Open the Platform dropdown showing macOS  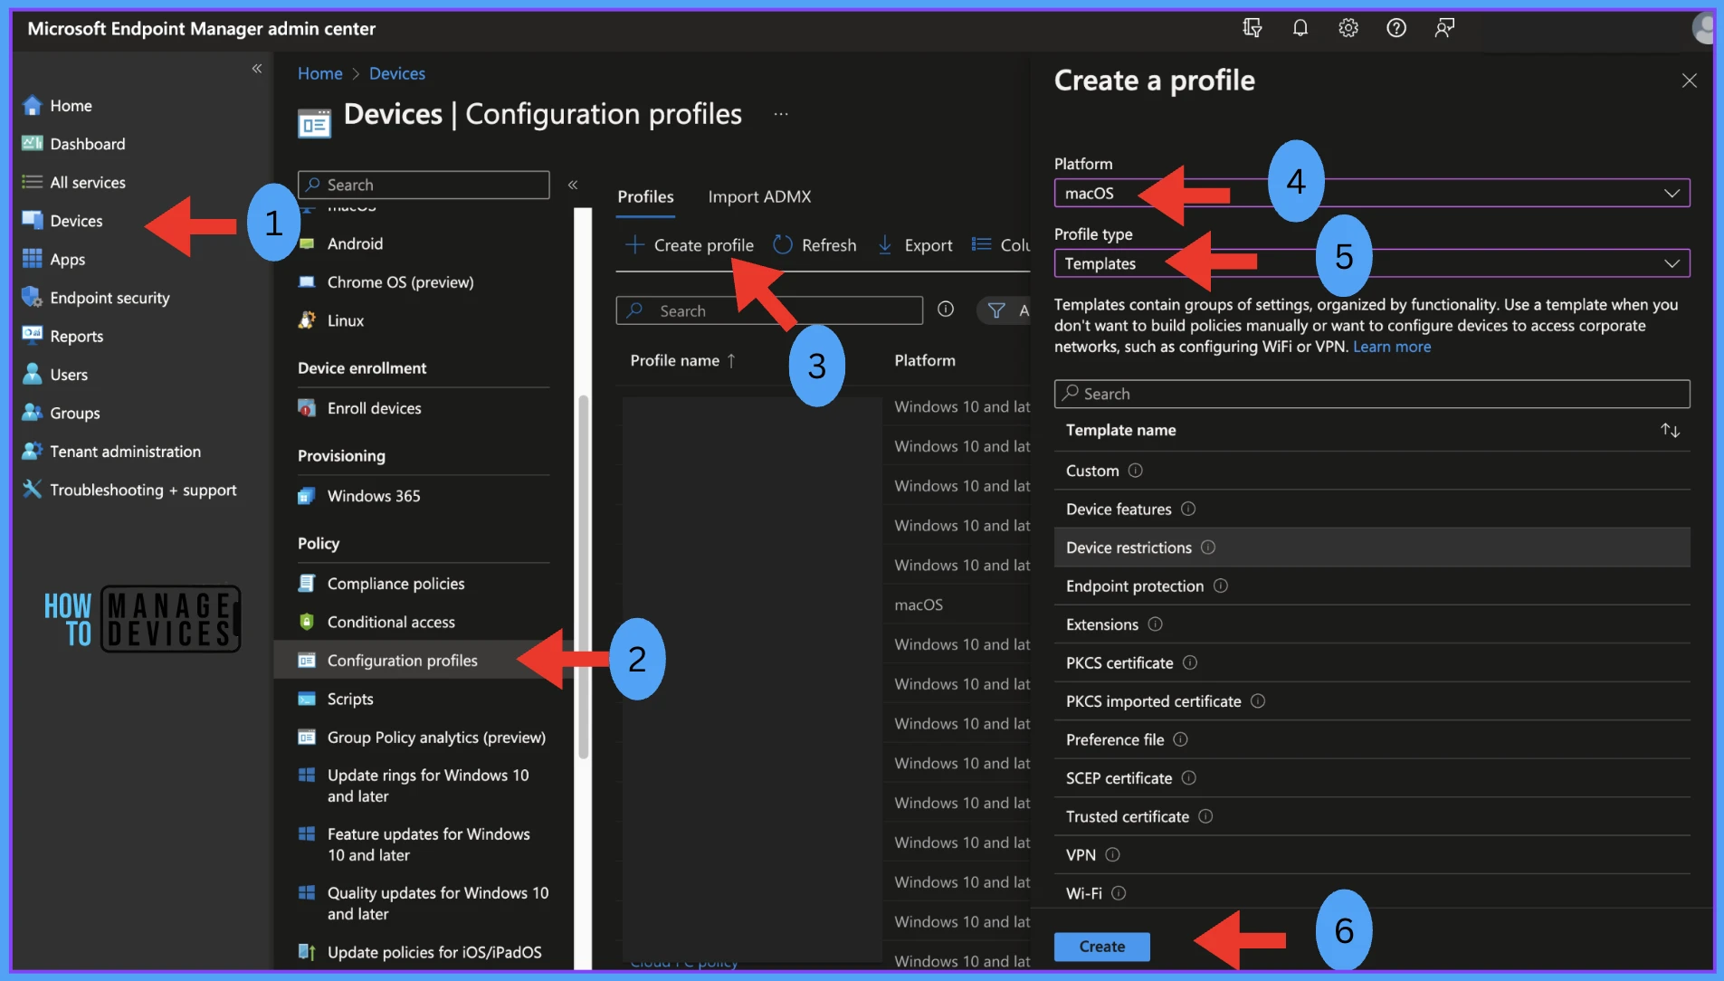coord(1372,193)
